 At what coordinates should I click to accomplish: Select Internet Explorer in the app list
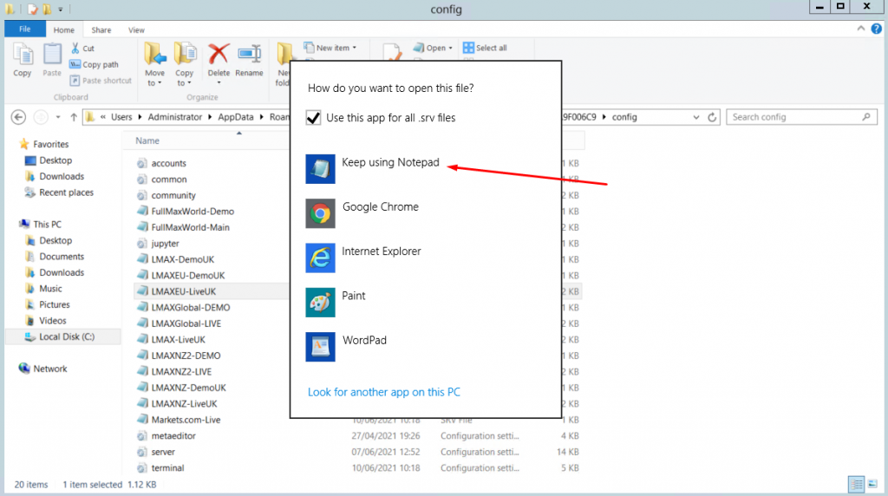click(x=381, y=252)
